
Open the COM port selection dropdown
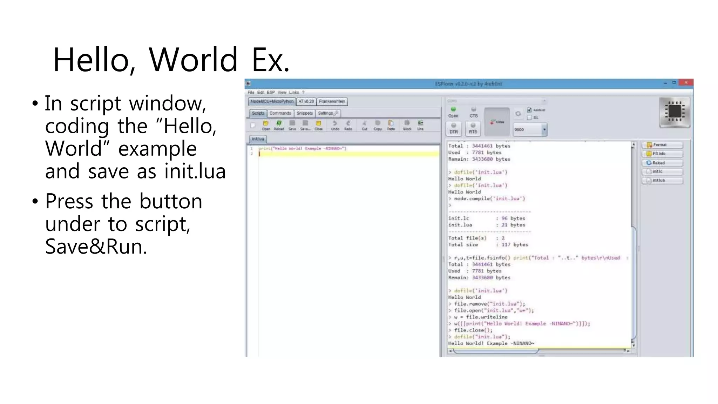pos(544,101)
